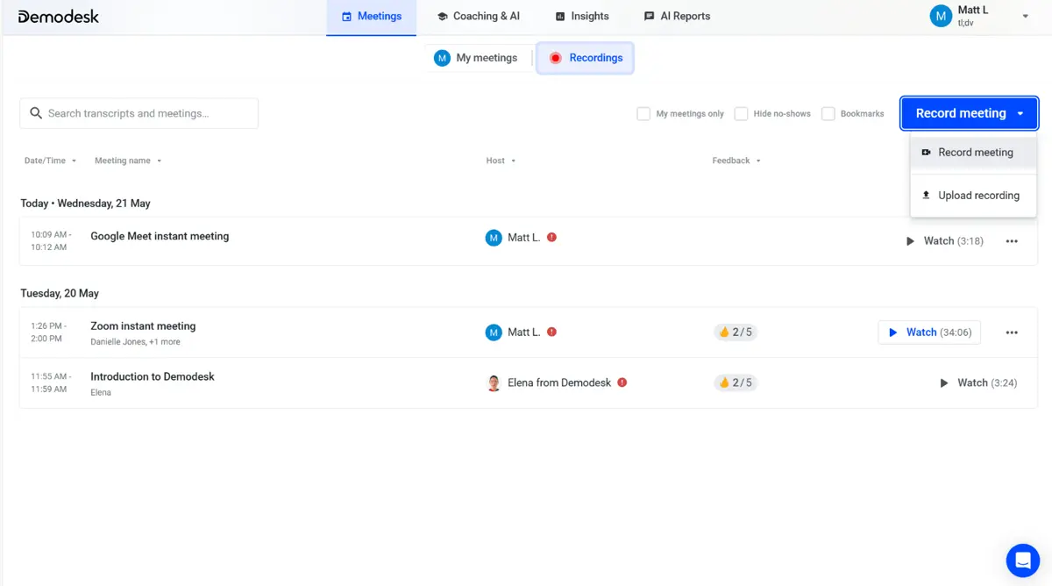Open the Feedback column filter
This screenshot has height=586, width=1052.
[x=736, y=161]
